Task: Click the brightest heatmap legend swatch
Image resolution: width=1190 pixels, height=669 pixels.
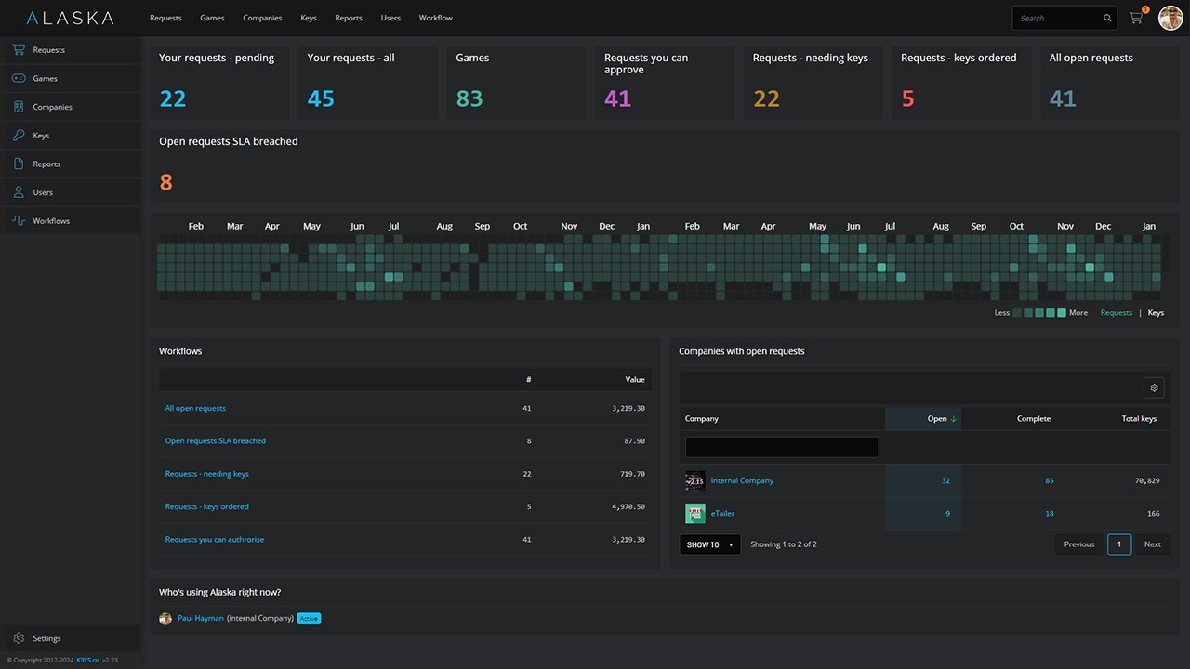Action: 1062,313
